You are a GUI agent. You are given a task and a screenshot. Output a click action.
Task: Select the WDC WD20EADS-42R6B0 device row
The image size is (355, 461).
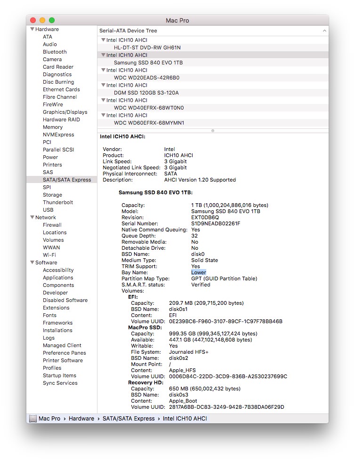213,78
